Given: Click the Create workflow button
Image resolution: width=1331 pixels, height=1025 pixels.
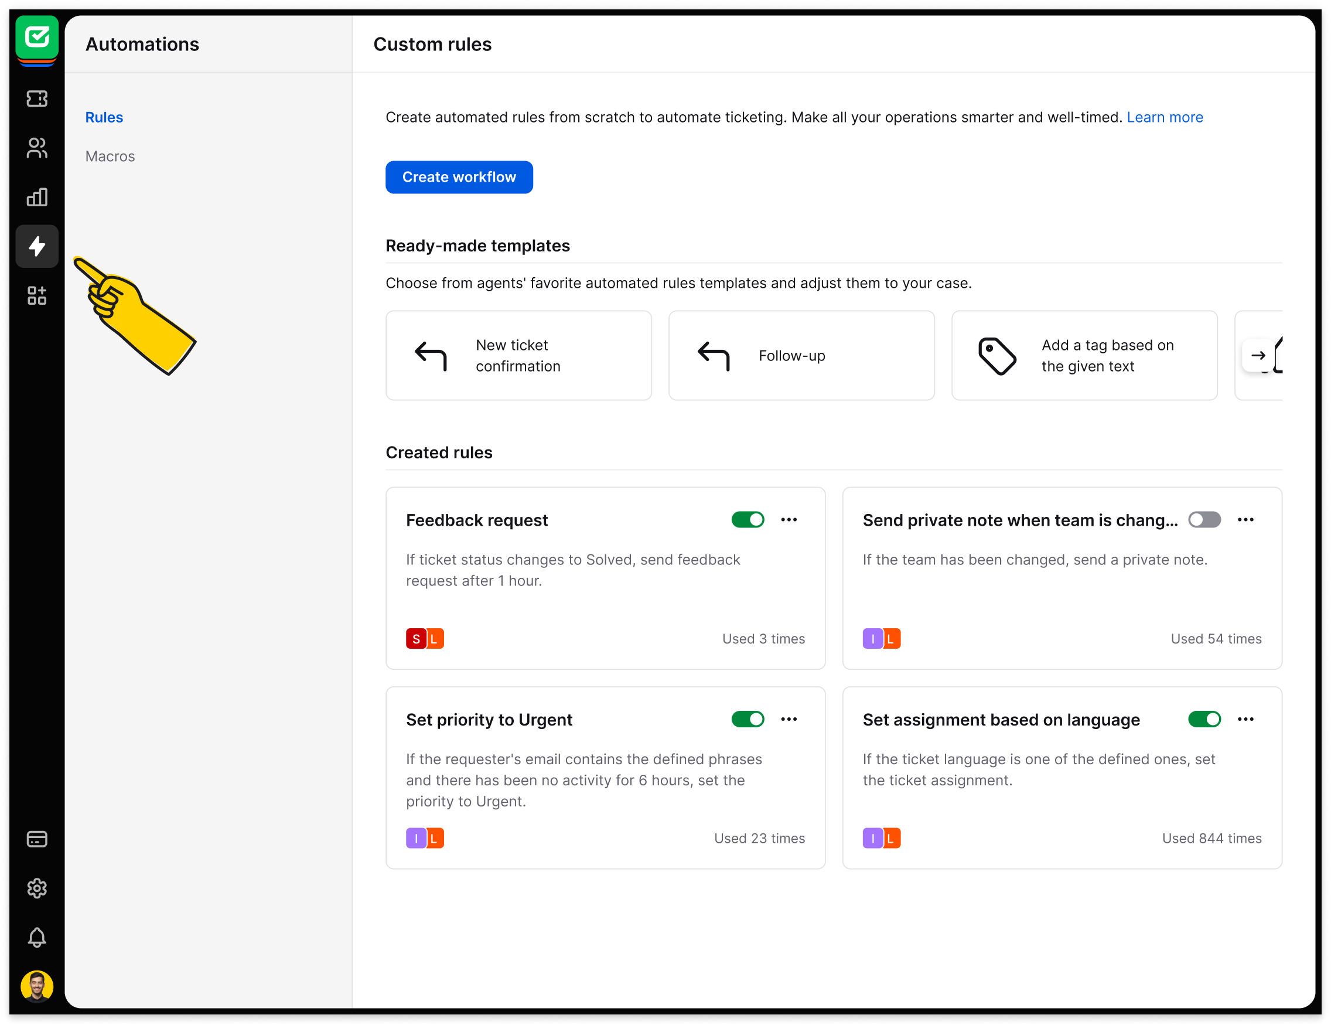Looking at the screenshot, I should point(459,177).
